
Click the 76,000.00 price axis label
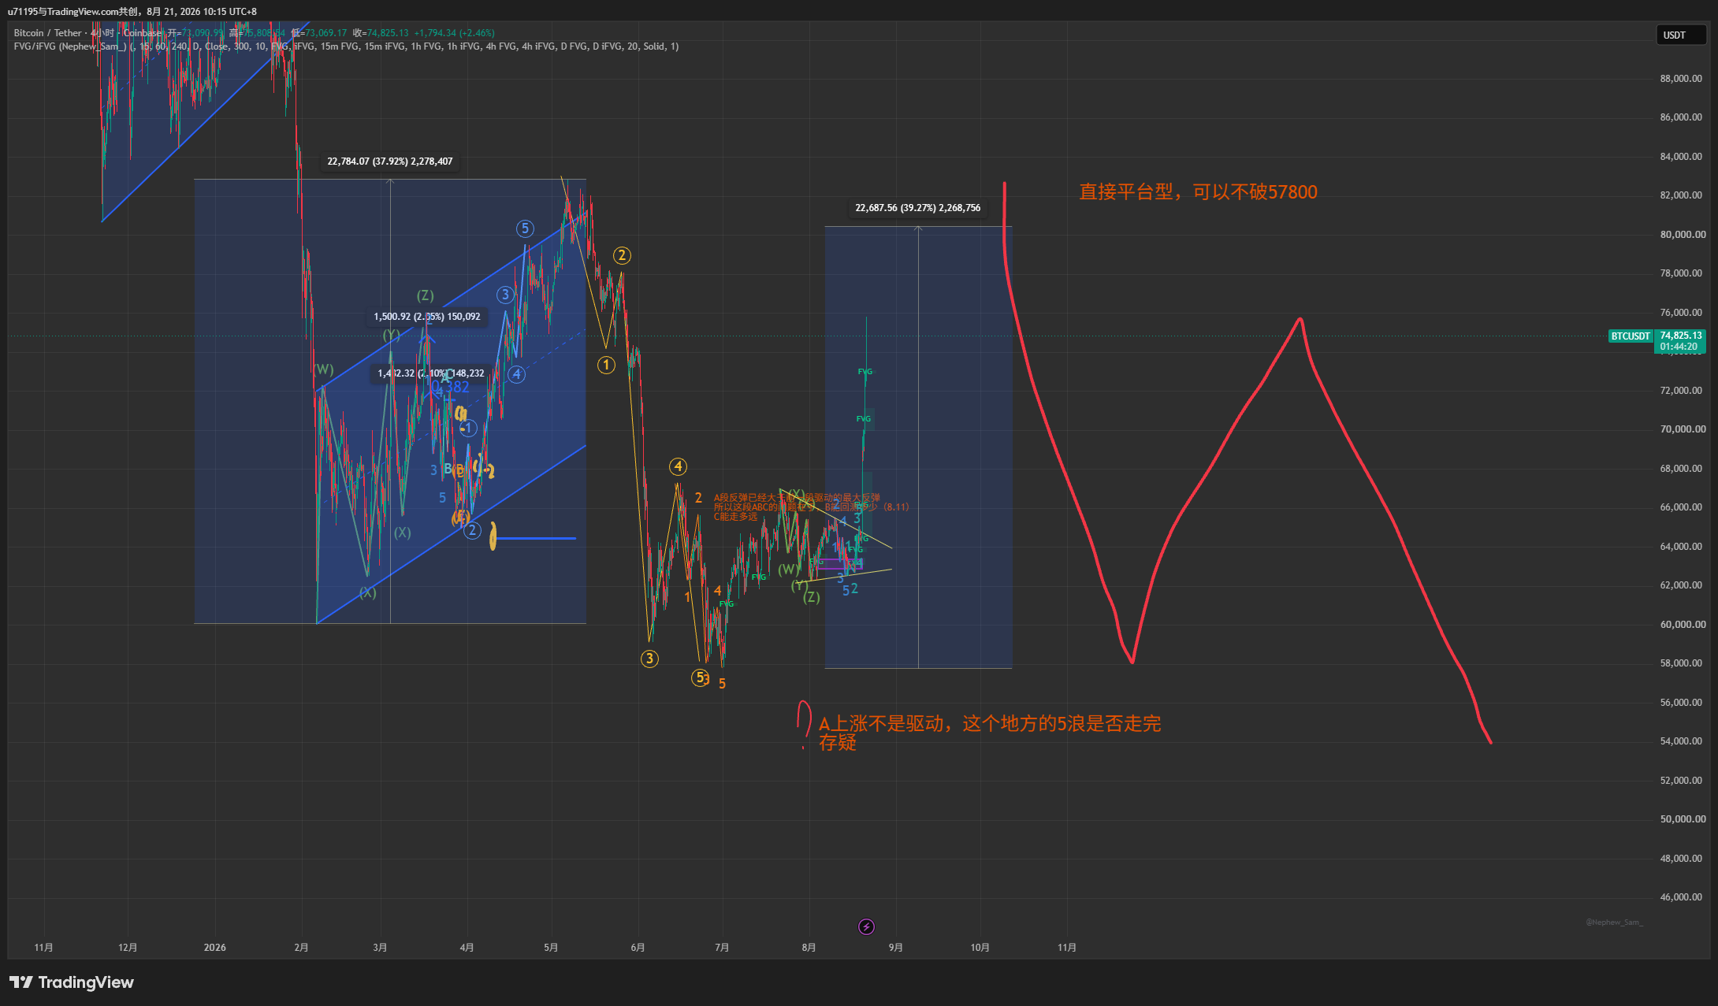[1681, 313]
